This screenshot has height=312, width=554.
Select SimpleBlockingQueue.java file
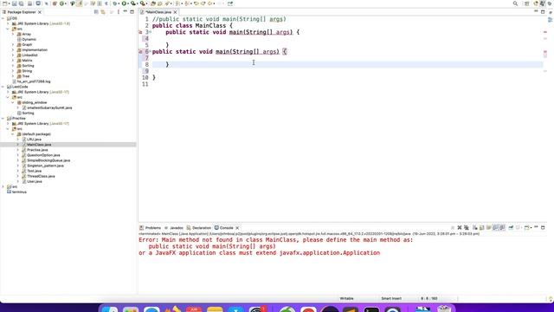48,160
